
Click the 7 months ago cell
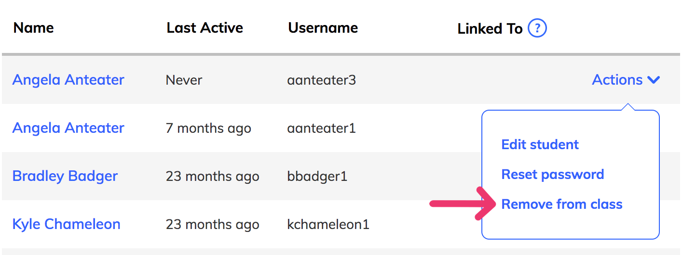(x=208, y=128)
